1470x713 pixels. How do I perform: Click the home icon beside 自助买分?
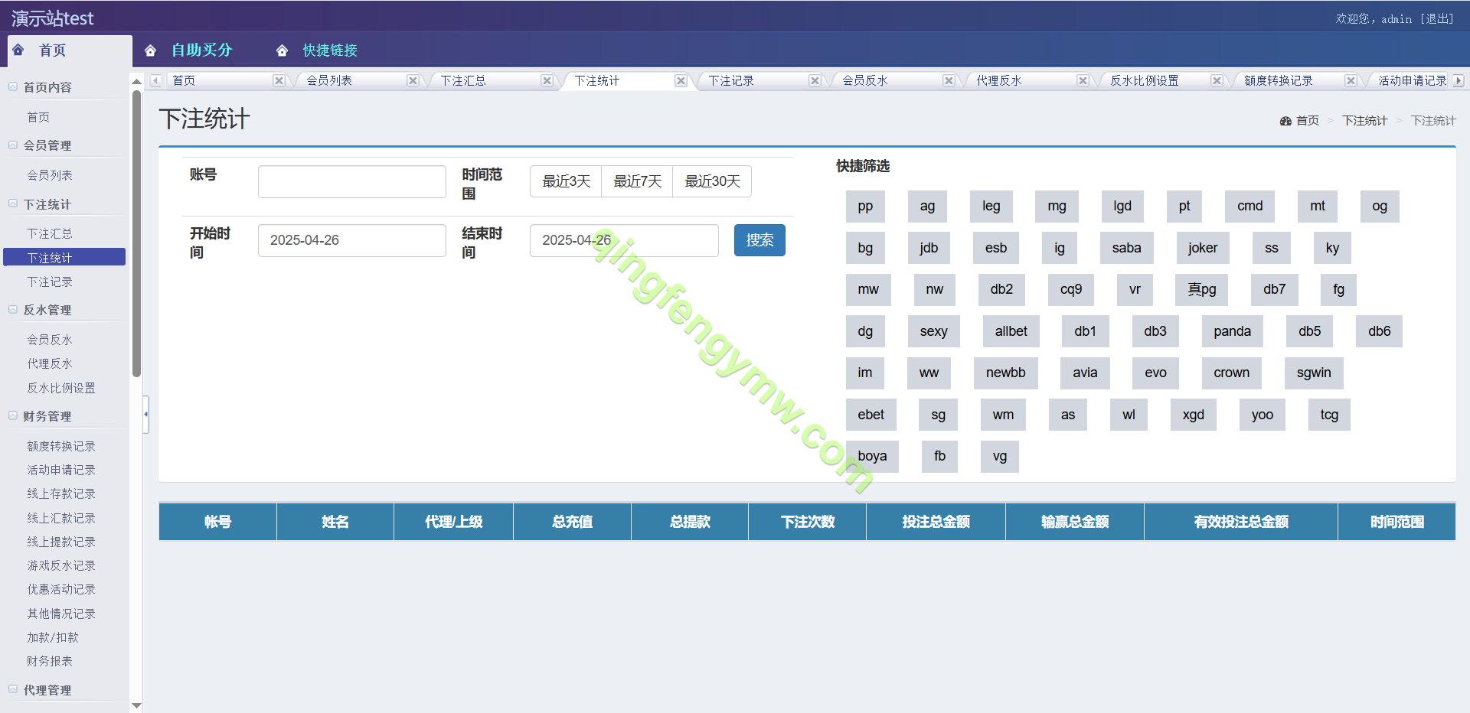151,50
